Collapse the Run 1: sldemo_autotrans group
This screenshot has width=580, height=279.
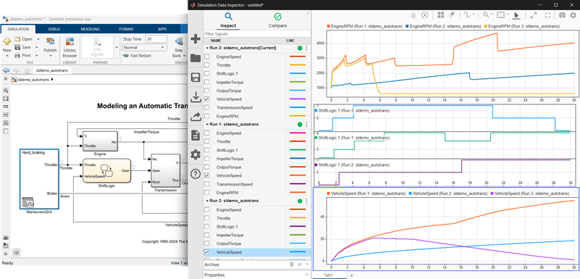(x=207, y=125)
